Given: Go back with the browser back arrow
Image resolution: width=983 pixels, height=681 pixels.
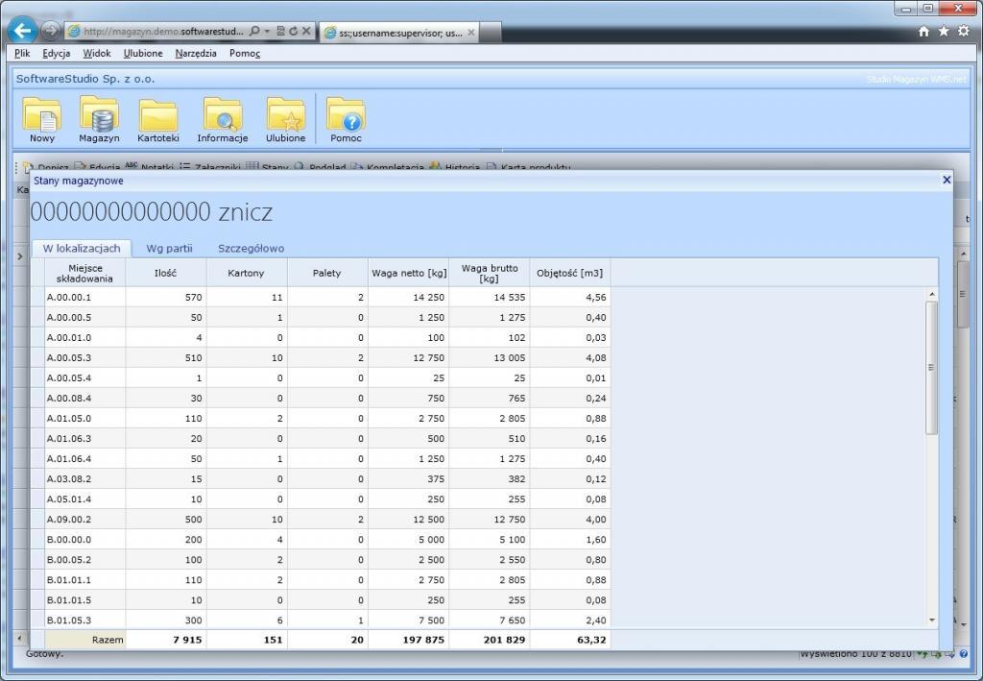Looking at the screenshot, I should pyautogui.click(x=22, y=31).
